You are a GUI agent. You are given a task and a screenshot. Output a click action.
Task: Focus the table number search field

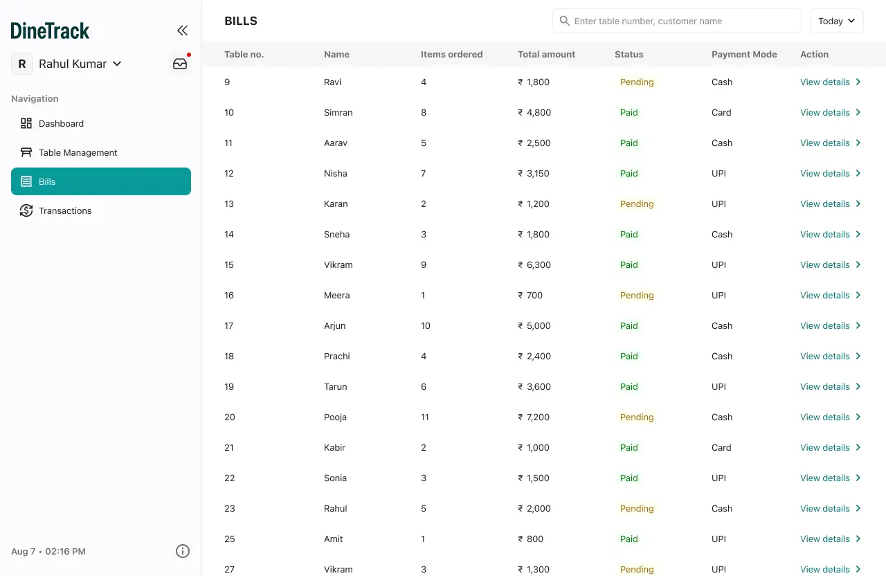point(676,21)
